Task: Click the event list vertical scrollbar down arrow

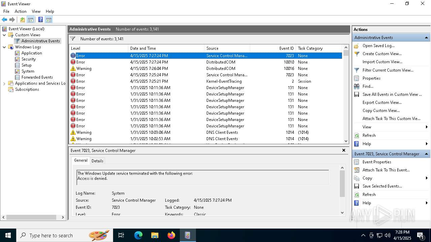Action: click(346, 141)
